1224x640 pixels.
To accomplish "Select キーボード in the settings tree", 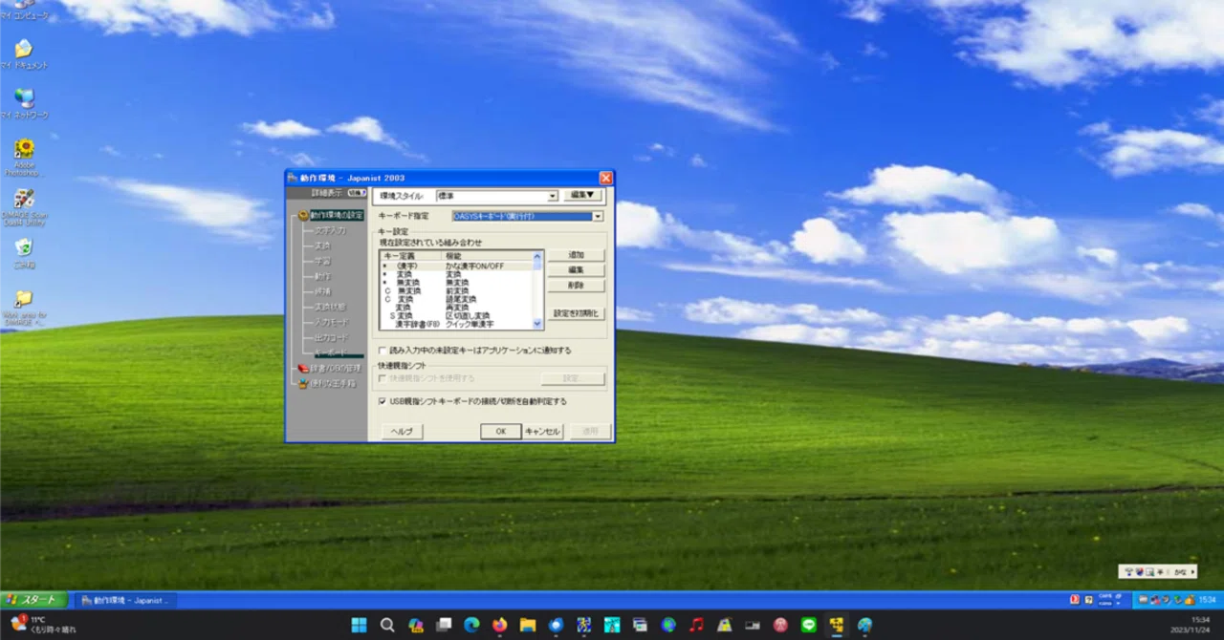I will pos(331,352).
